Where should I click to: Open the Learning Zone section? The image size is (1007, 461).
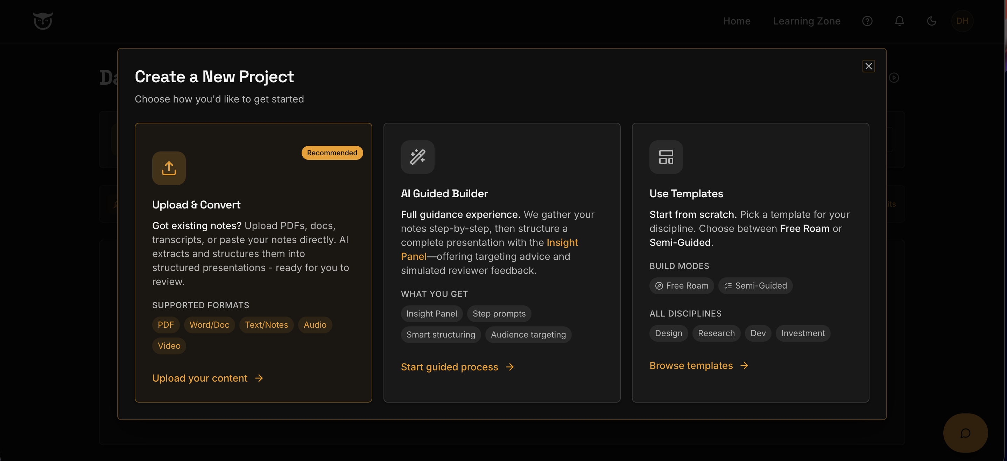click(807, 21)
